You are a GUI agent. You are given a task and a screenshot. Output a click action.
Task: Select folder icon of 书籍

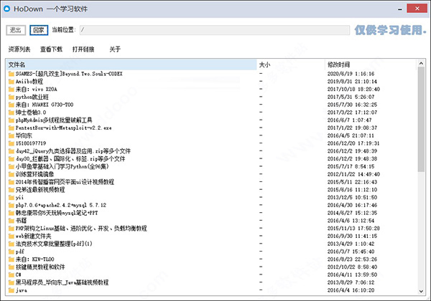(11, 221)
